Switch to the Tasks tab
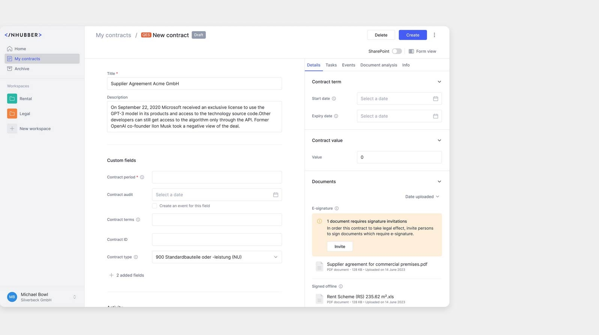Screen dimensions: 599x335 coord(331,65)
